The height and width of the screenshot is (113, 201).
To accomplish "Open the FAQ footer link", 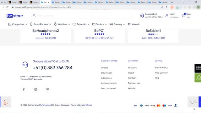I will (157, 78).
